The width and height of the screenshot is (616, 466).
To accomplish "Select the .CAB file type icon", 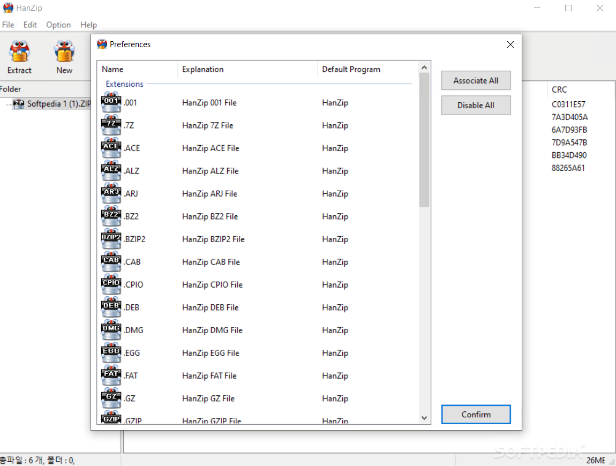I will [111, 262].
